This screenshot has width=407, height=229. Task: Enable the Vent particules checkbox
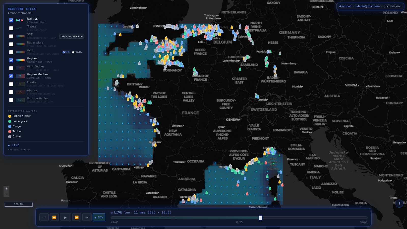[11, 100]
